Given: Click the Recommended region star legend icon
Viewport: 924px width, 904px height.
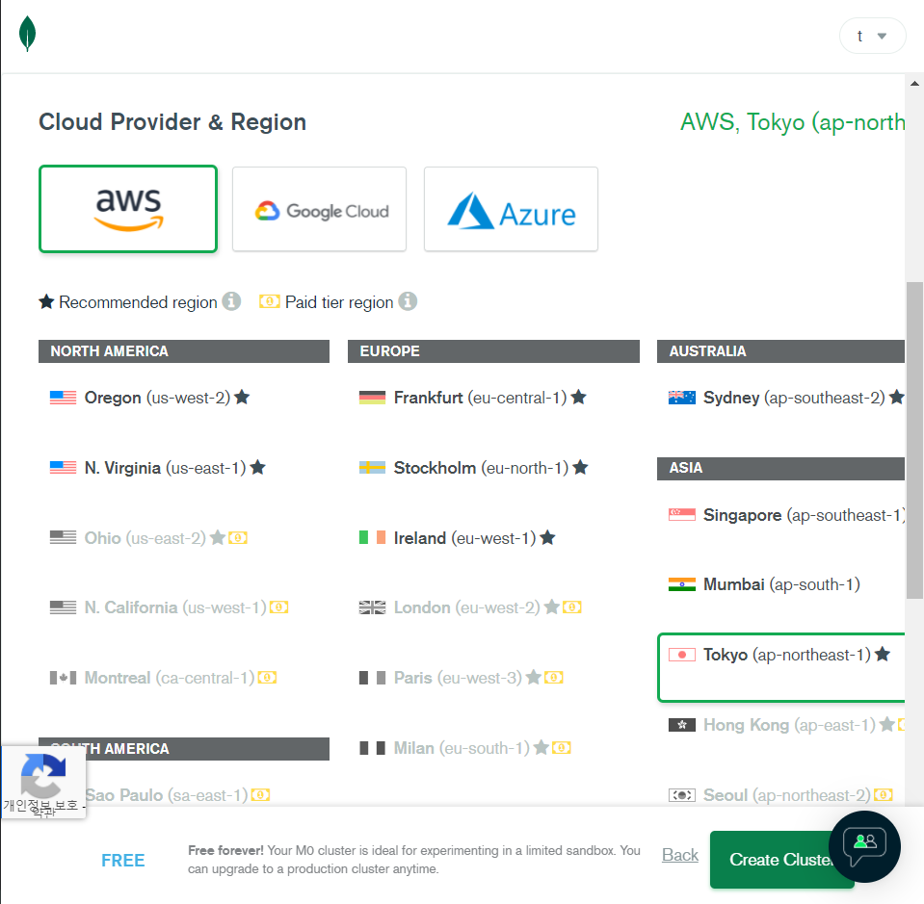Looking at the screenshot, I should [x=46, y=301].
